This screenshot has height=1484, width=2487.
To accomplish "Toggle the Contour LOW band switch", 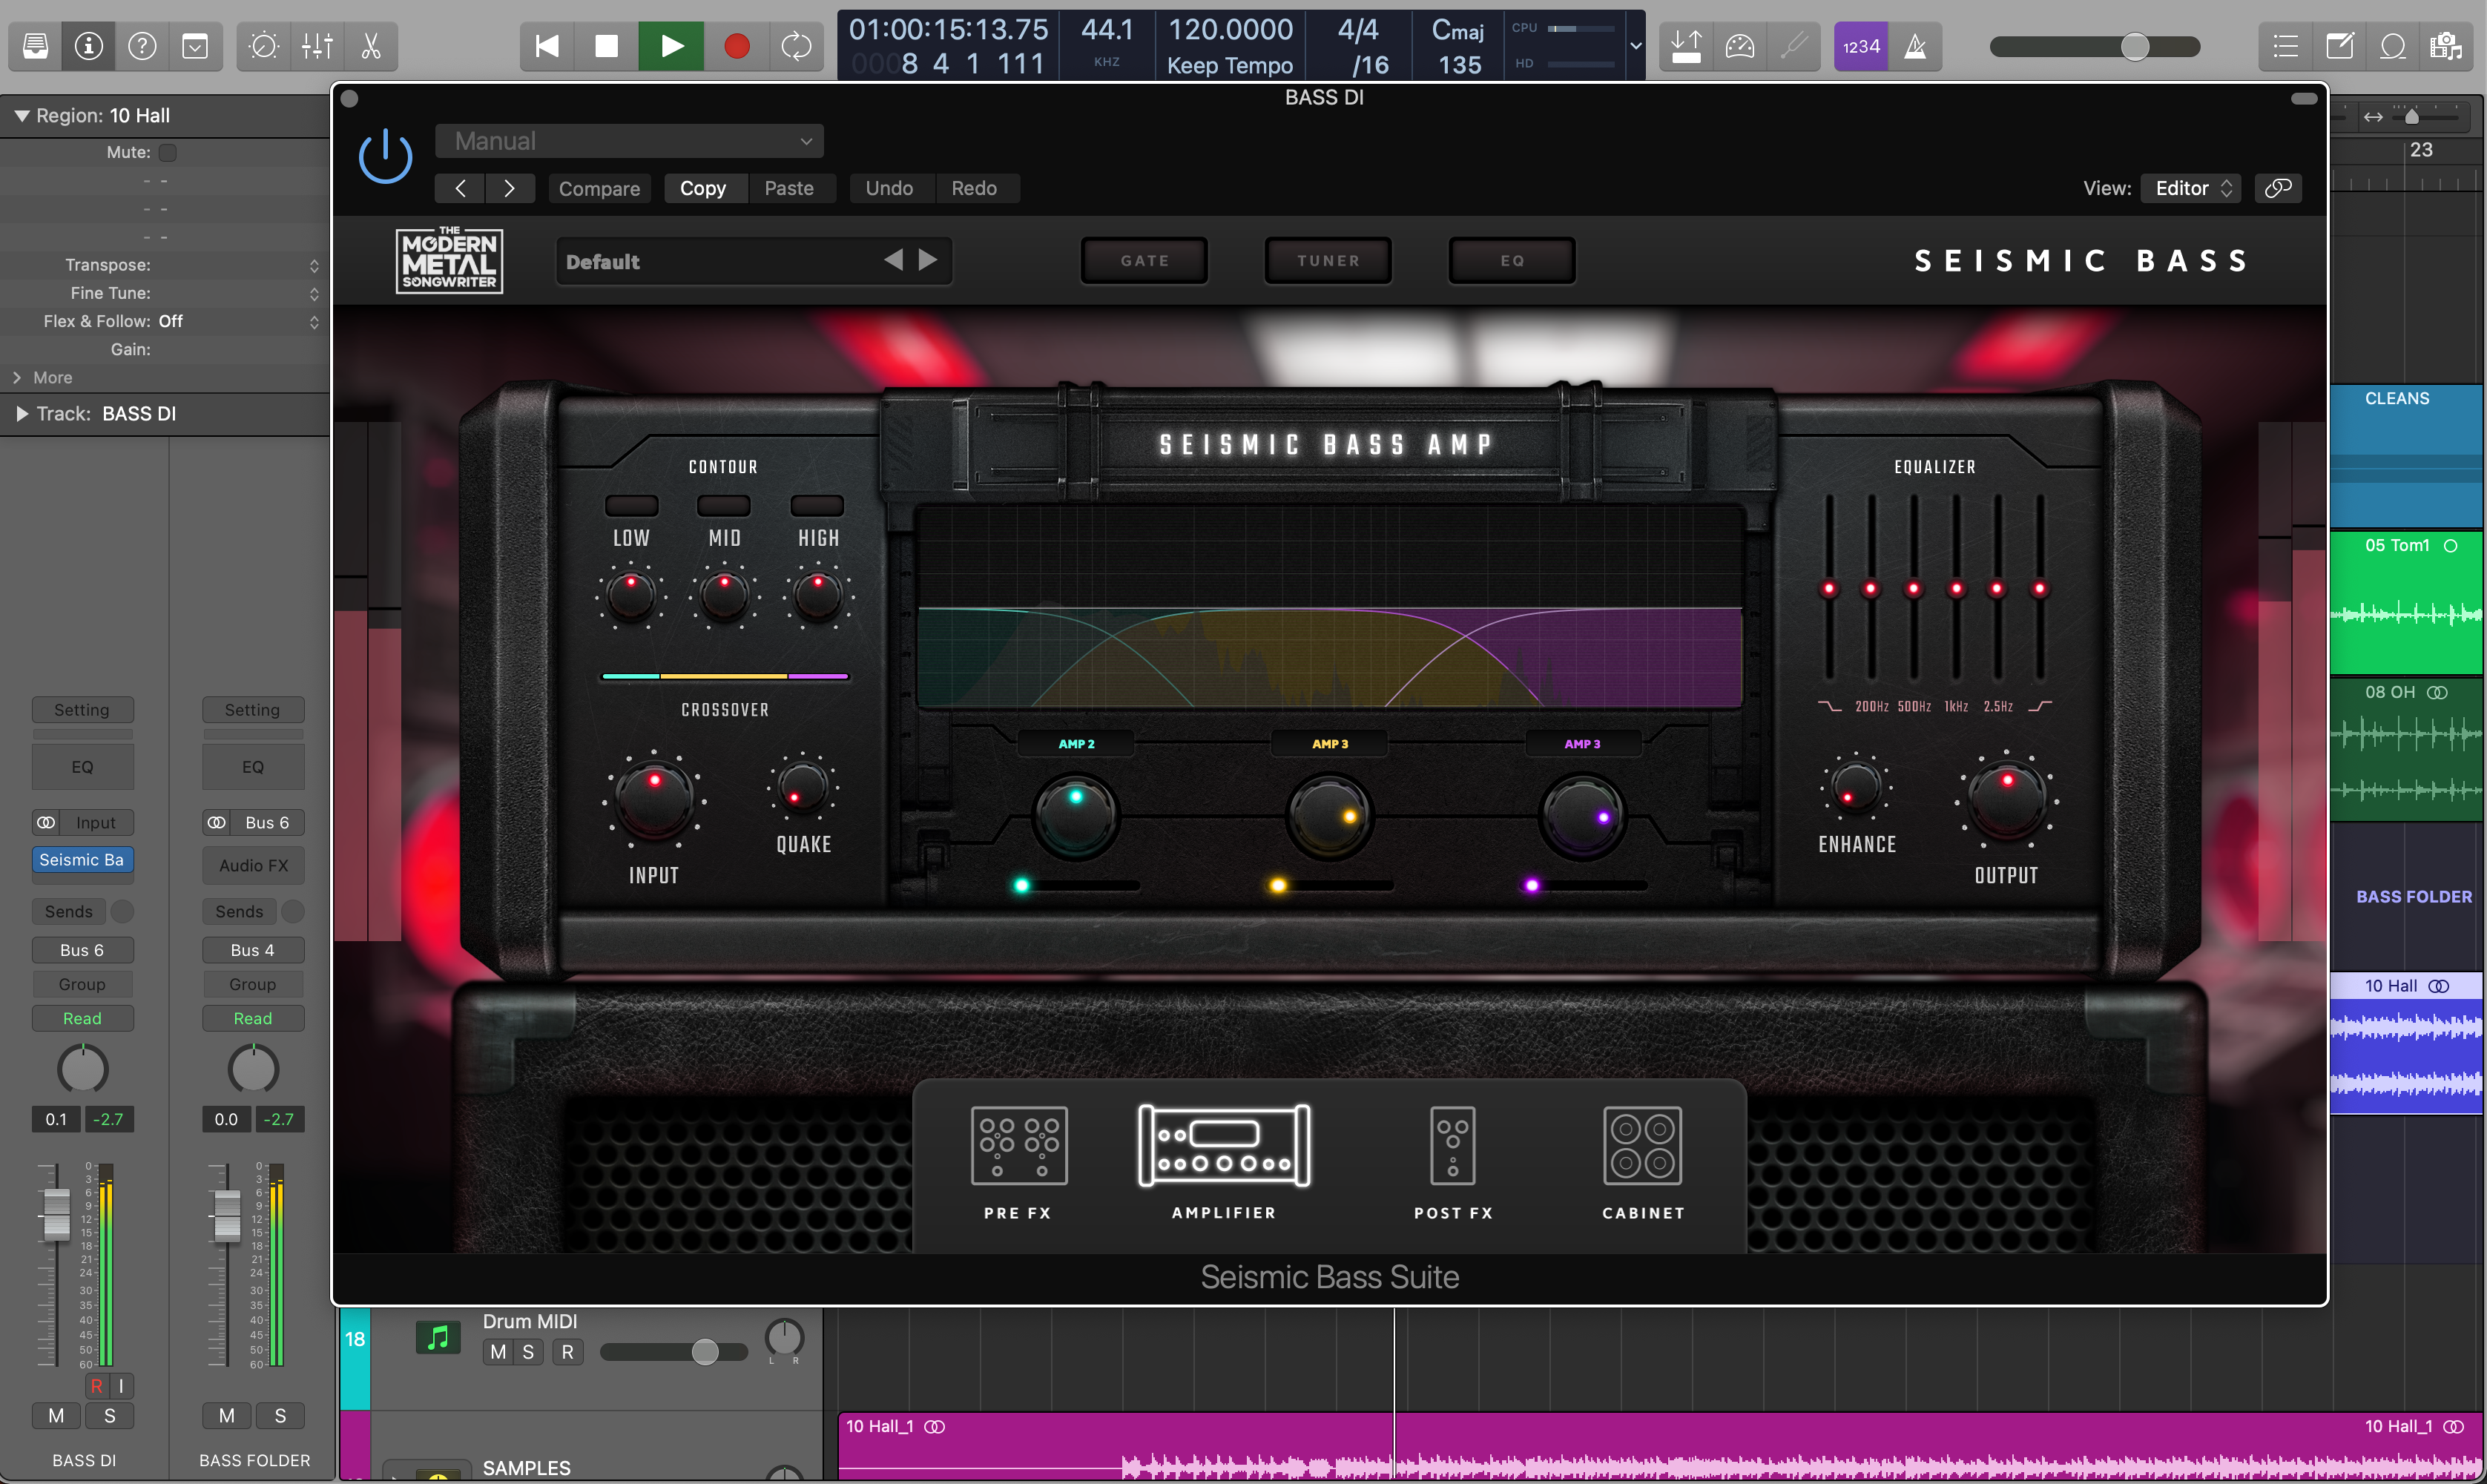I will pos(631,505).
